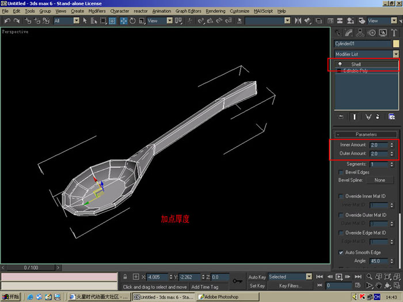Click the Redo toolbar icon
The height and width of the screenshot is (302, 403).
pyautogui.click(x=17, y=21)
